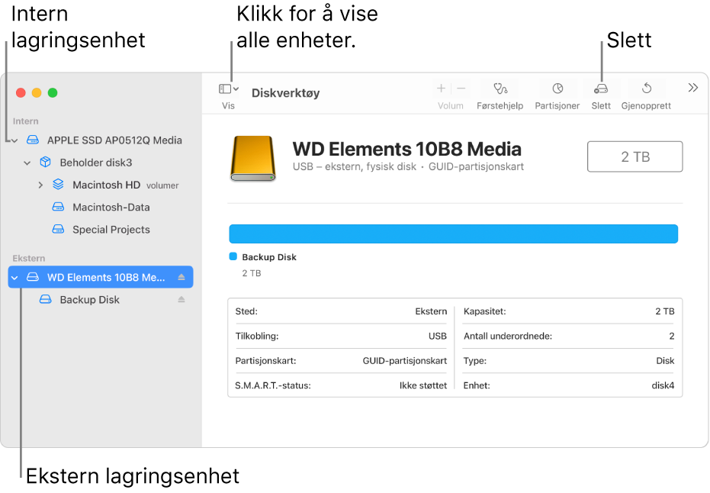Click the Gjenopprett toolbar label

pyautogui.click(x=646, y=106)
